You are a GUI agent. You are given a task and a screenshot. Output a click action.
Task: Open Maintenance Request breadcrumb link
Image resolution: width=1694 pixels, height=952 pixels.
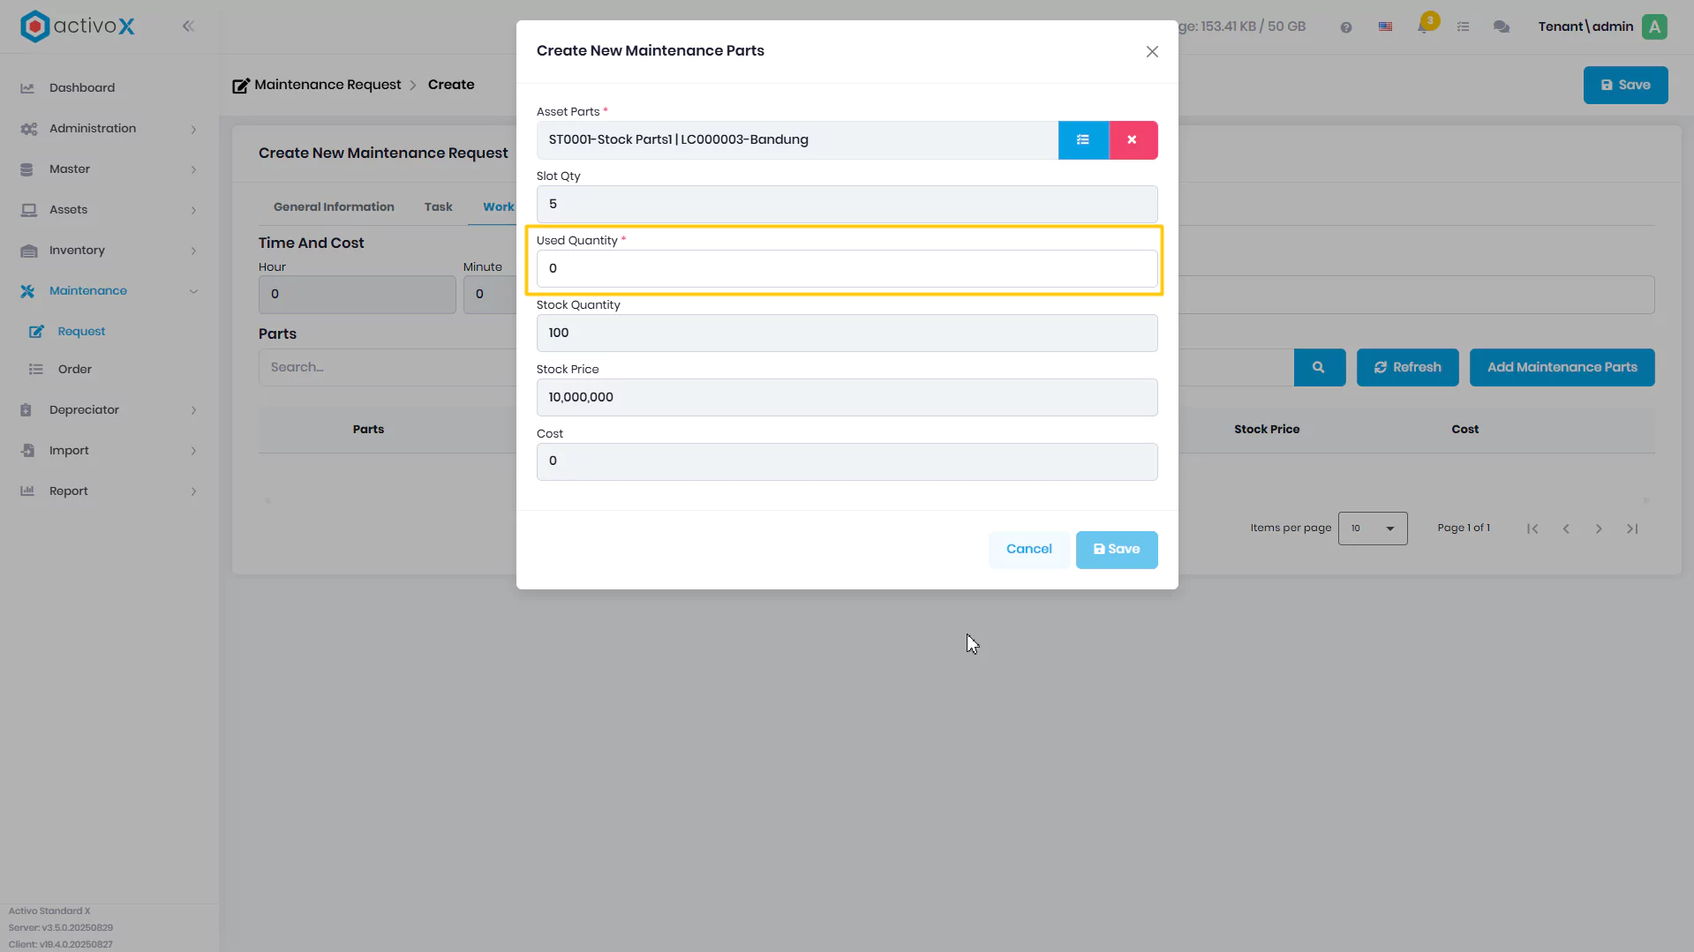(x=328, y=85)
